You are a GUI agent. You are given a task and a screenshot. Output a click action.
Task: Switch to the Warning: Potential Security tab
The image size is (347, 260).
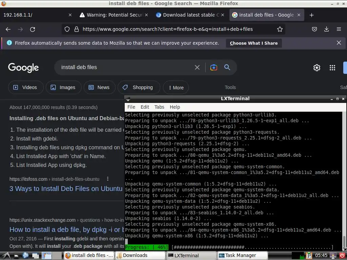[114, 15]
